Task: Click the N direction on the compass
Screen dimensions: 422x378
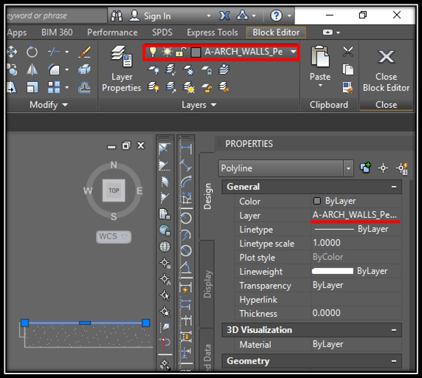Action: click(114, 165)
